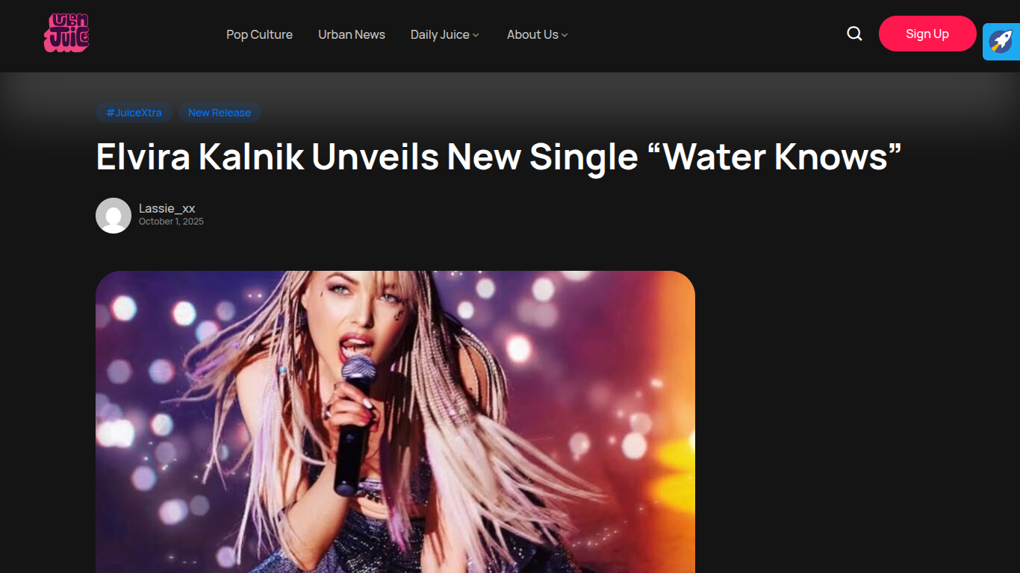Screen dimensions: 1020x573
Task: Open the singer featured image
Action: 395,422
